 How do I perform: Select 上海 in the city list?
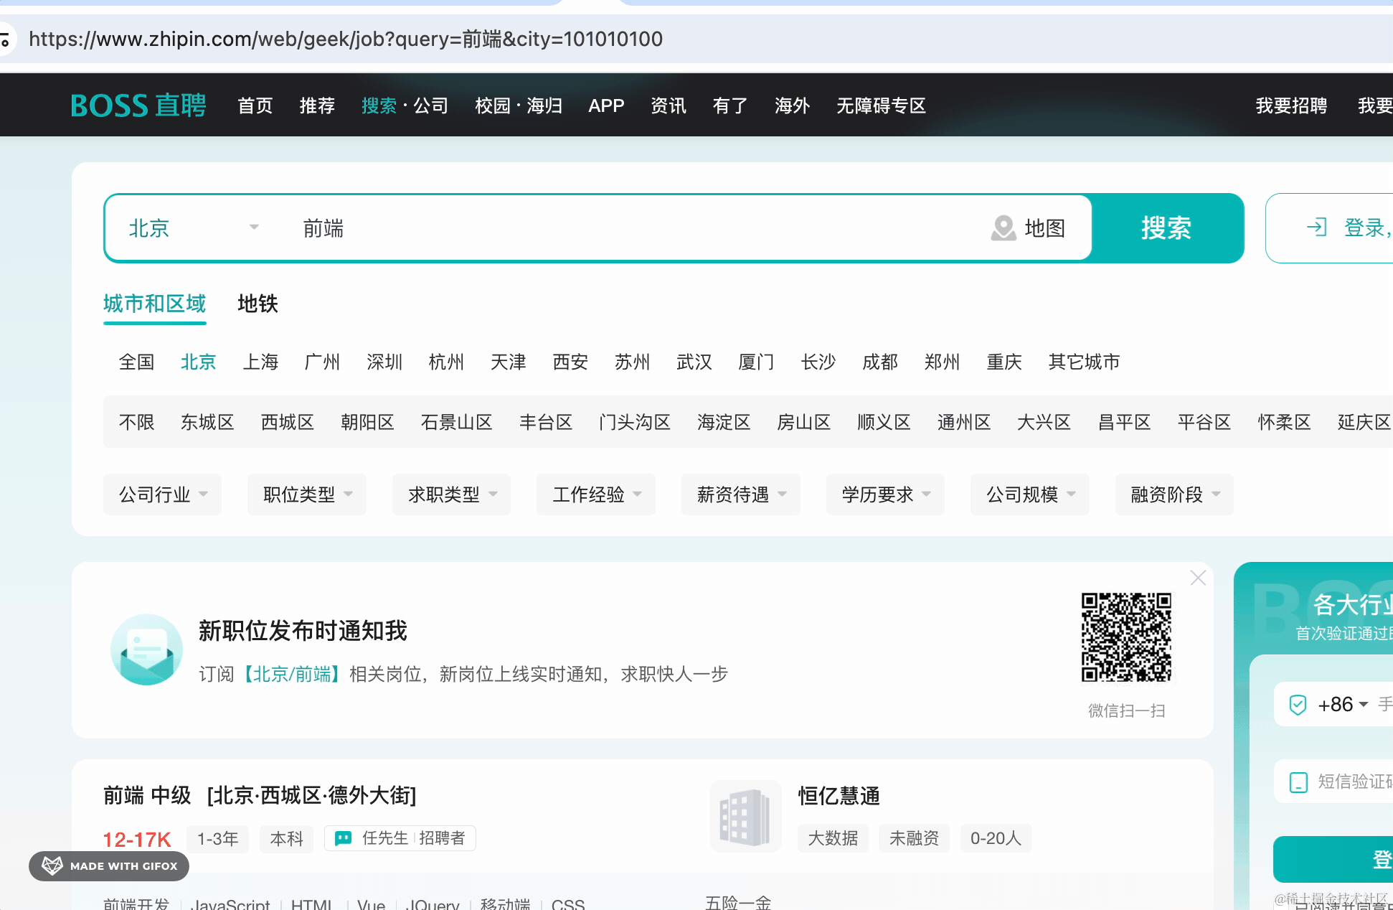coord(260,362)
